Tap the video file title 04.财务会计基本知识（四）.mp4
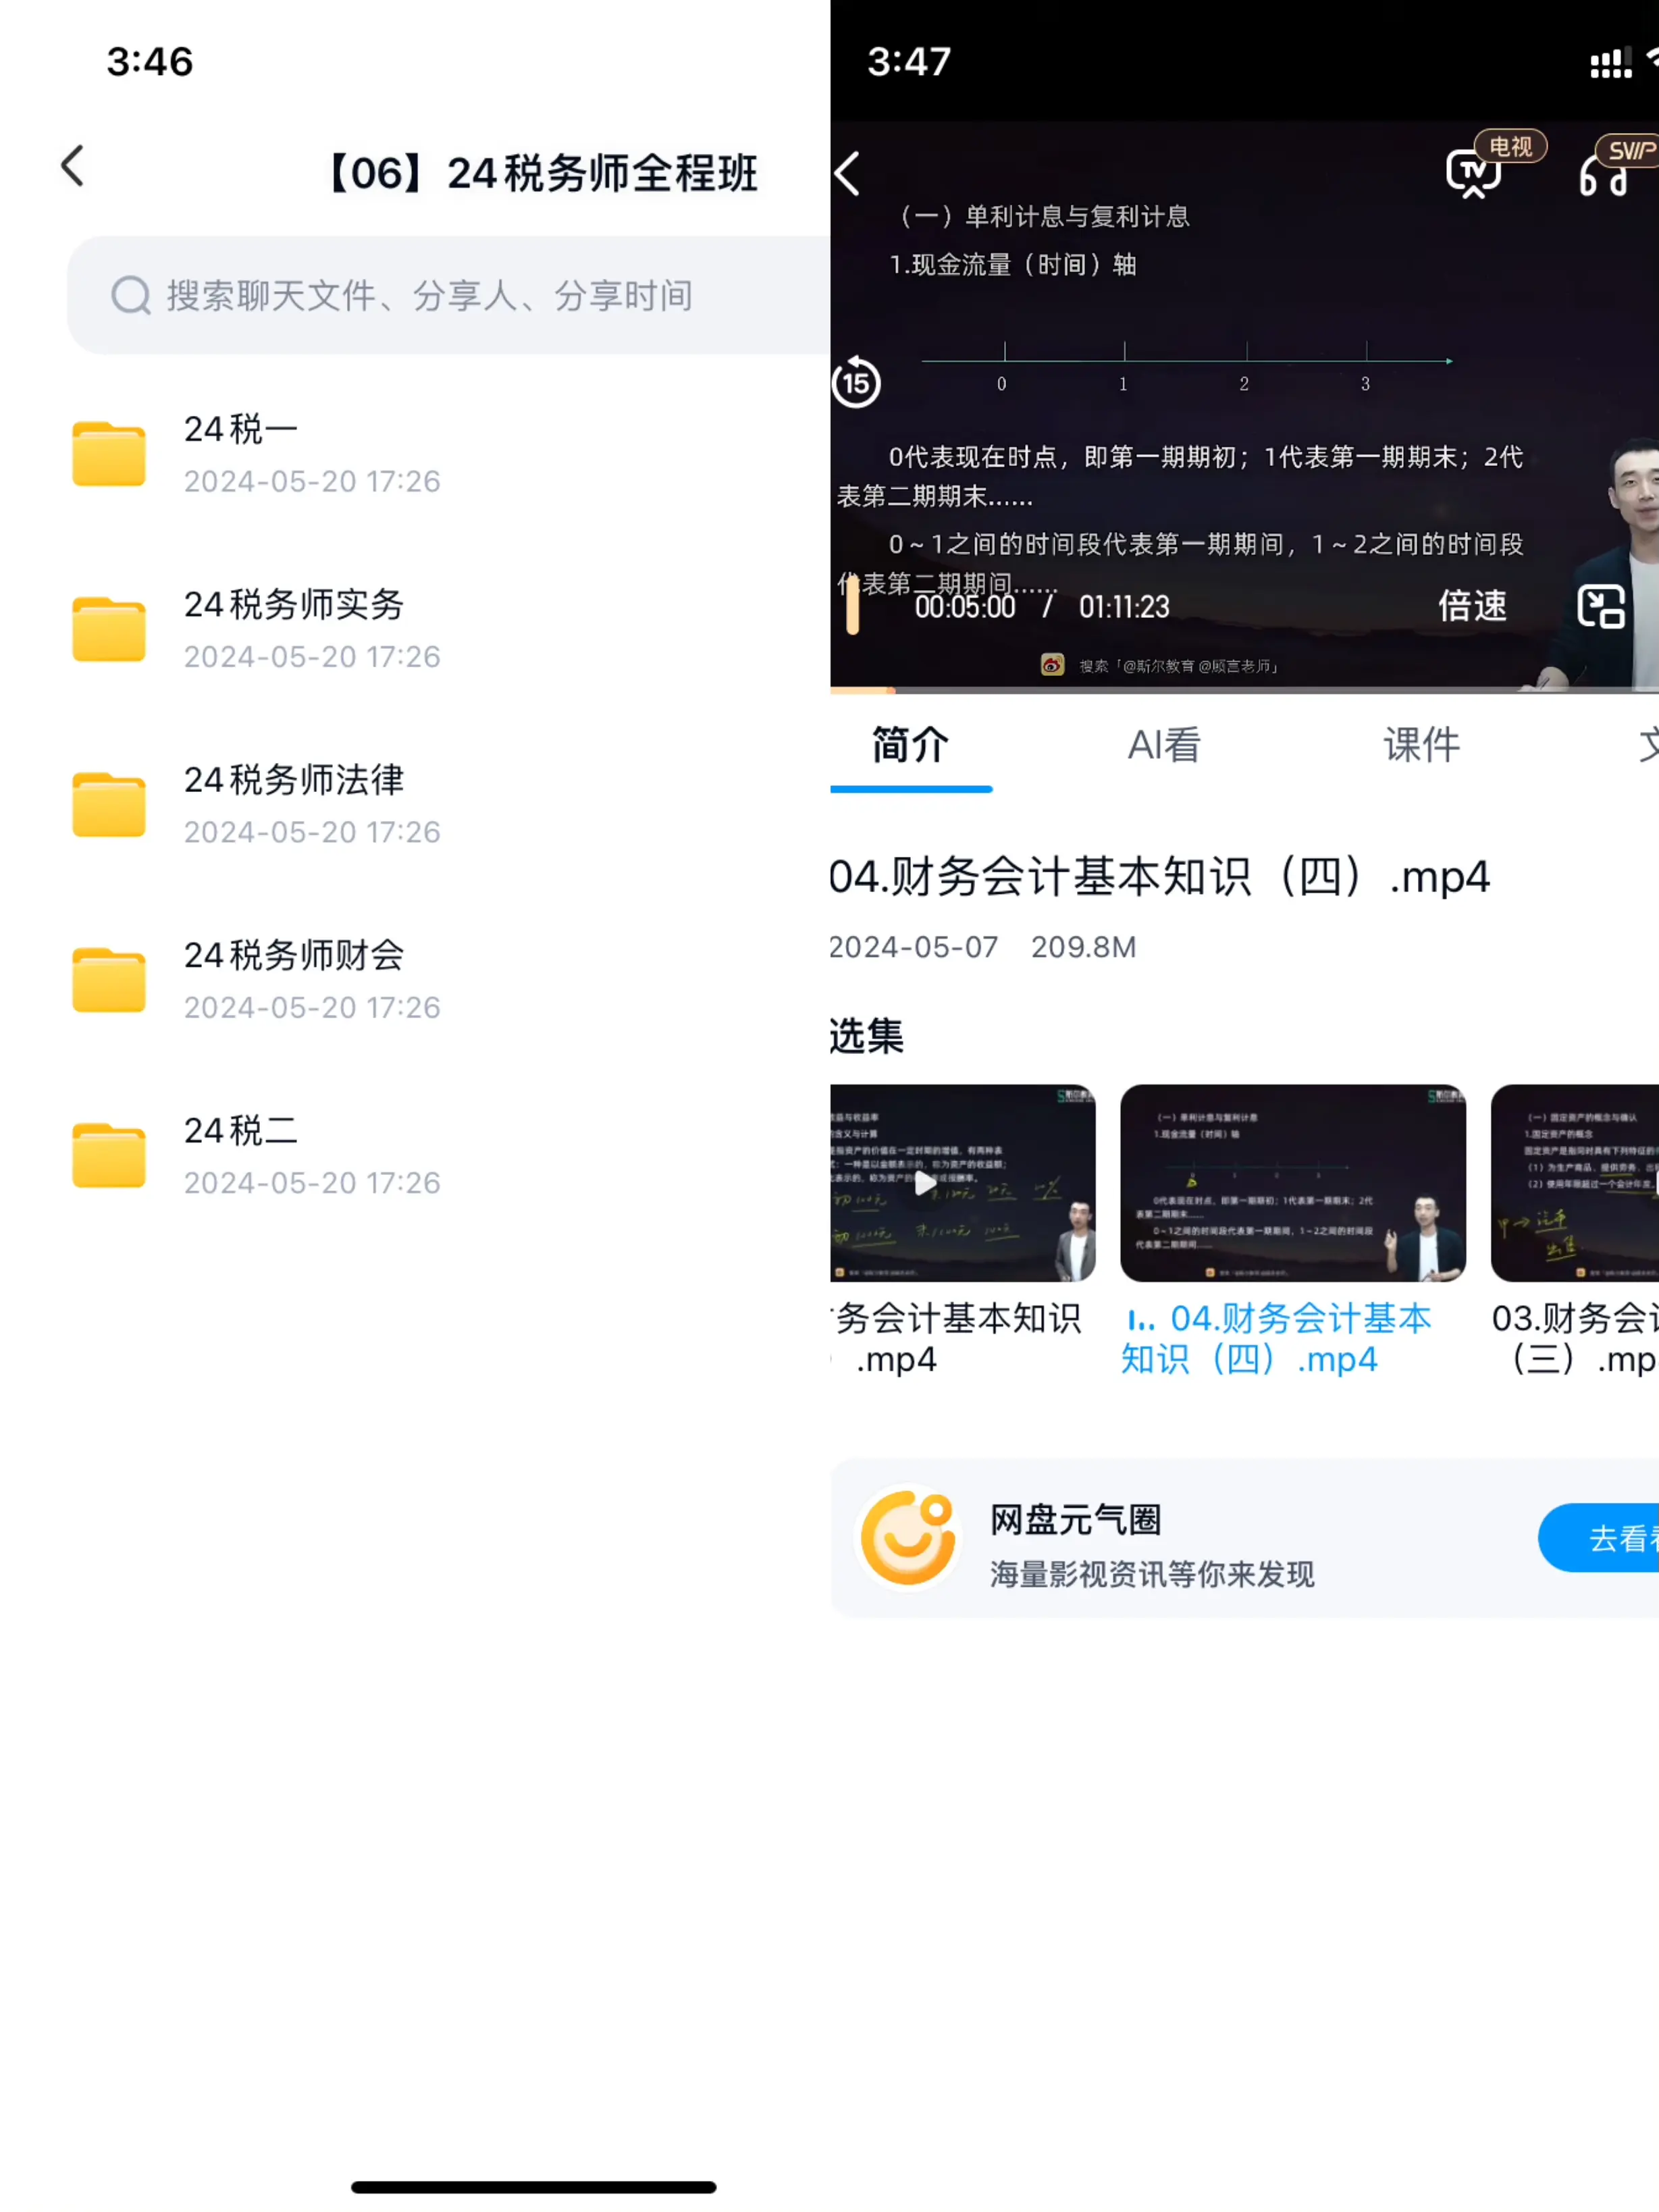This screenshot has width=1659, height=2212. tap(1160, 877)
